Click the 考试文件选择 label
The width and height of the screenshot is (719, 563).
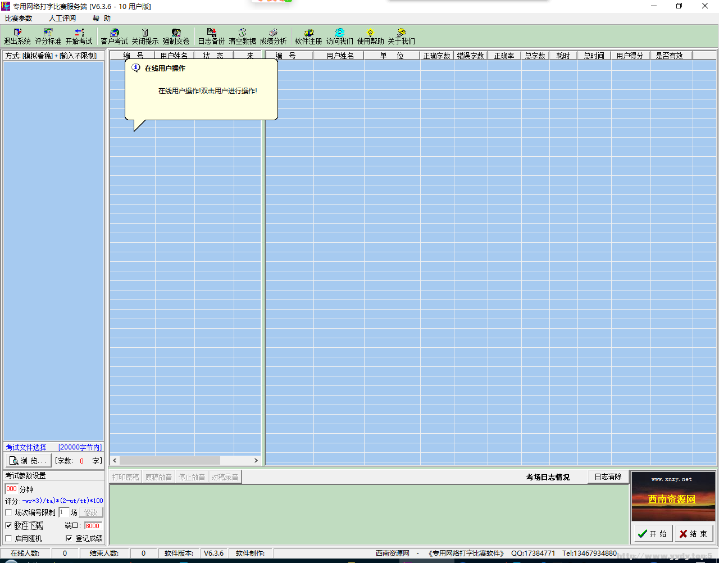click(26, 447)
